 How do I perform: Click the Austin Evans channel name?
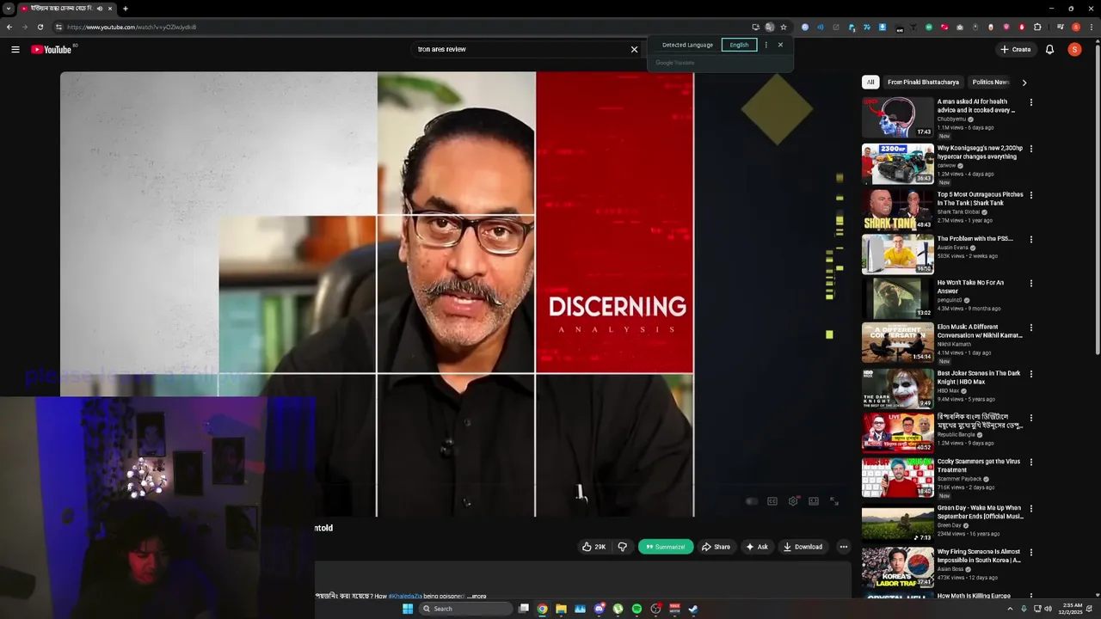tap(953, 248)
